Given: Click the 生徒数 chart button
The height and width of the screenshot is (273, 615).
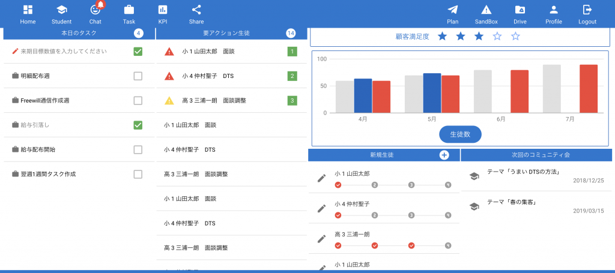Looking at the screenshot, I should (x=460, y=134).
